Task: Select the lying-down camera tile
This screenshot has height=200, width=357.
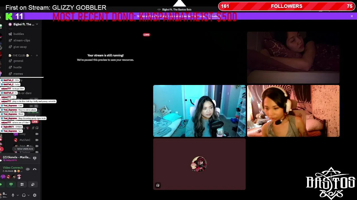Action: click(x=293, y=57)
